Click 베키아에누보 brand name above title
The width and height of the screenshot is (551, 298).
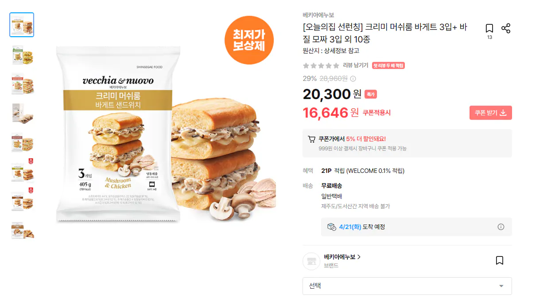(x=318, y=15)
